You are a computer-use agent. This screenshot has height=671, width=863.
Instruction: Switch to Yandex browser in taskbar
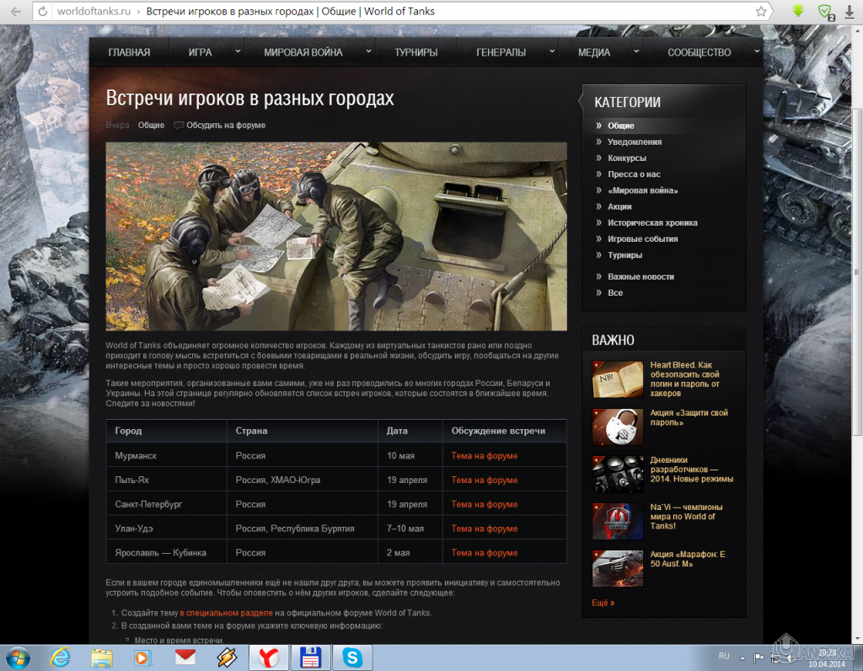pos(269,658)
